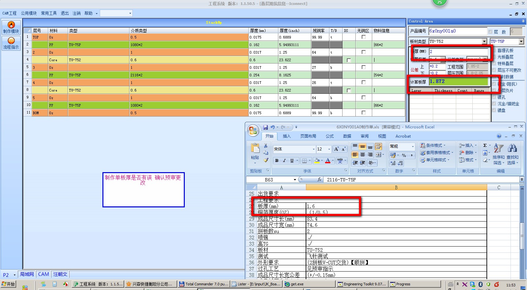527x290 pixels.
Task: Click the 局域网 bottom tab
Action: [x=27, y=274]
